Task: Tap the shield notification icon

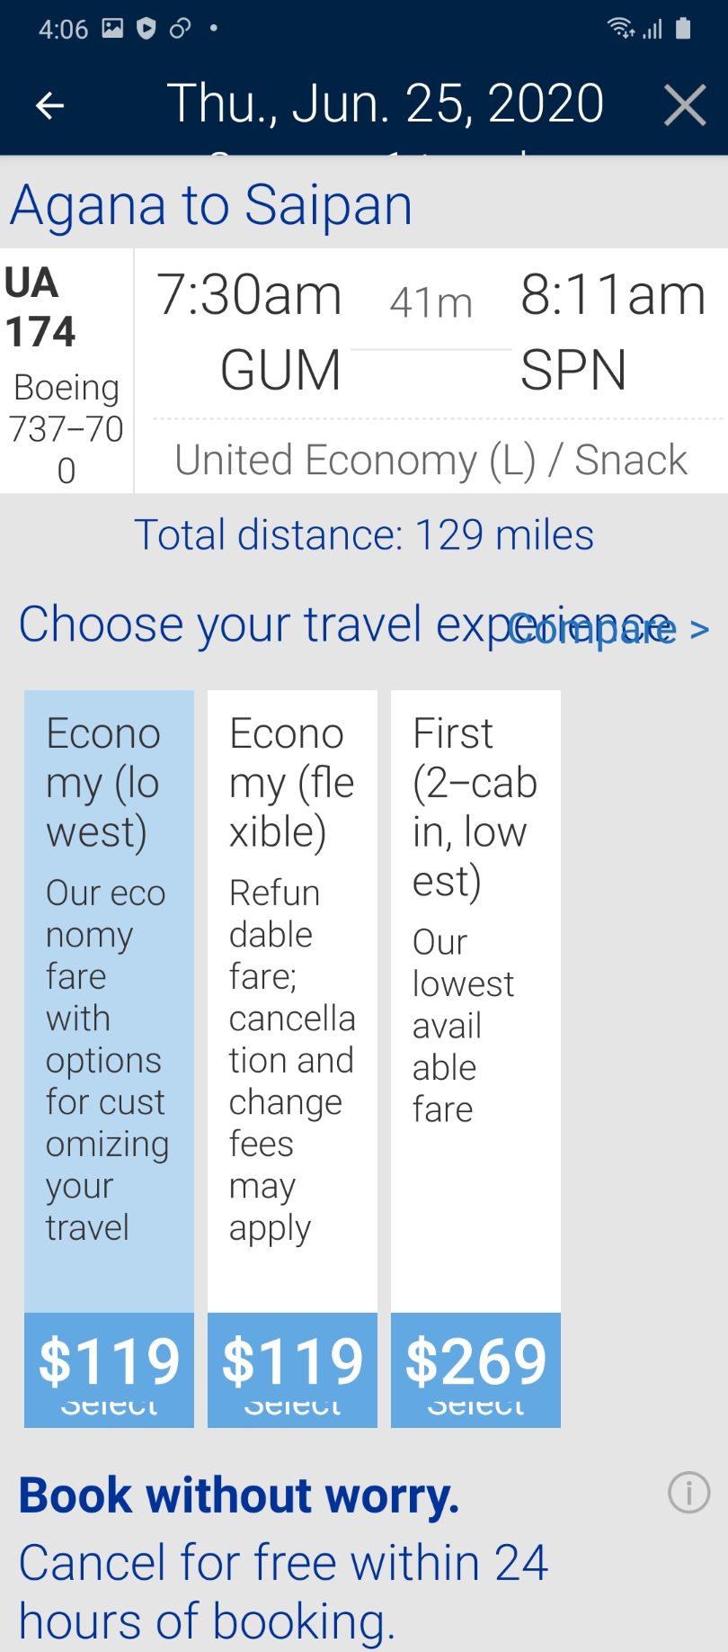Action: point(146,28)
